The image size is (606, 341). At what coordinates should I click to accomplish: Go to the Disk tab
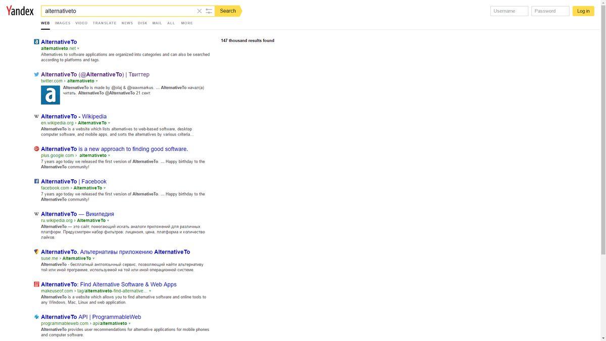click(x=142, y=23)
